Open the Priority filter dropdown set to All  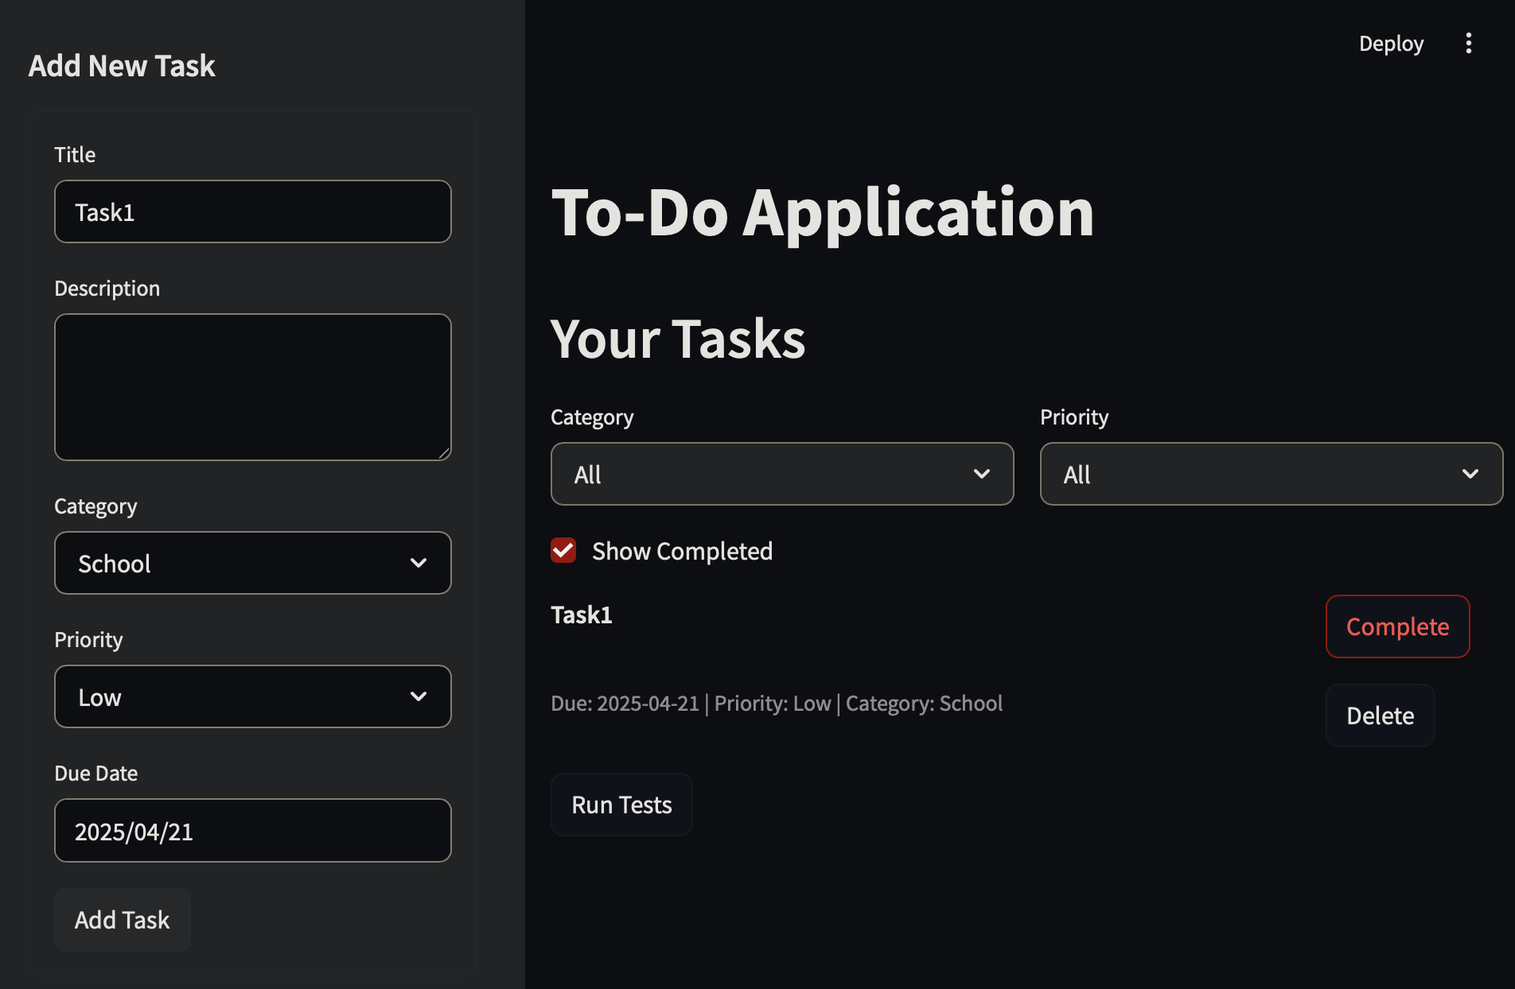(1272, 474)
